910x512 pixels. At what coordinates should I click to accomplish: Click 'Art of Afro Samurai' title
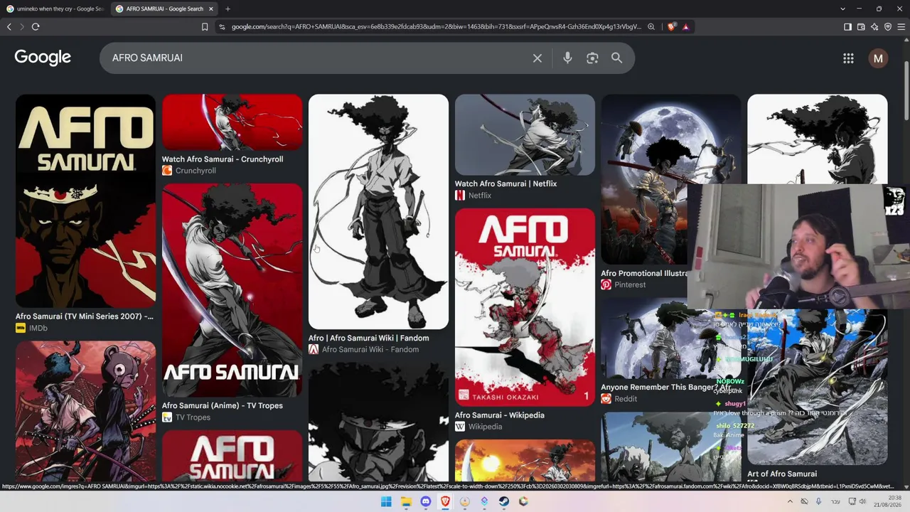pos(782,474)
